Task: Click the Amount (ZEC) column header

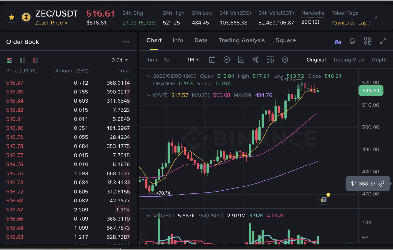Action: point(72,71)
